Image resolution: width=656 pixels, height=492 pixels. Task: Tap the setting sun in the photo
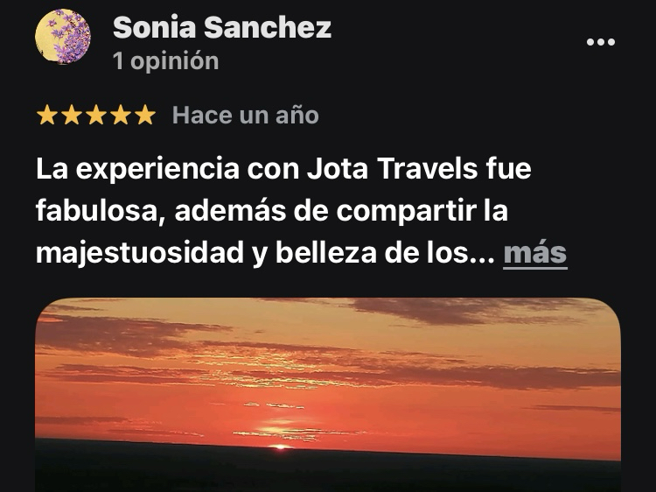[x=280, y=446]
